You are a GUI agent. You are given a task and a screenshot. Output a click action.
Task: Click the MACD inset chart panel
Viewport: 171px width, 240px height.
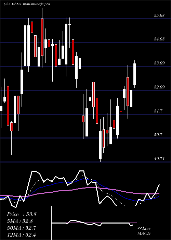click(x=94, y=223)
